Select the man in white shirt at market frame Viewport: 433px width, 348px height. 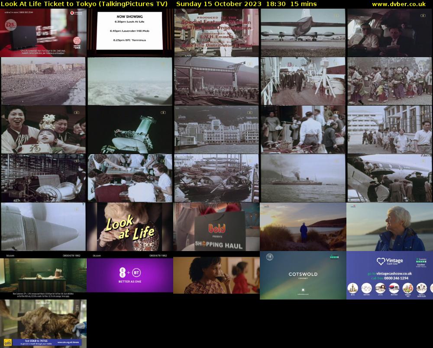(x=303, y=130)
